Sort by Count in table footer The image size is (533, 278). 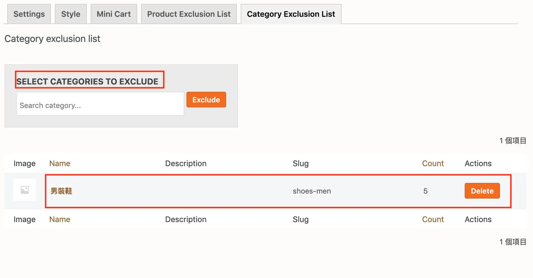(x=433, y=220)
